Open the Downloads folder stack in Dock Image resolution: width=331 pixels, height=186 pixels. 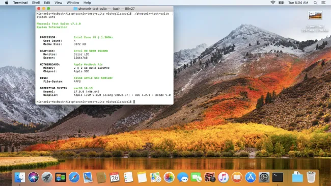pos(297,177)
